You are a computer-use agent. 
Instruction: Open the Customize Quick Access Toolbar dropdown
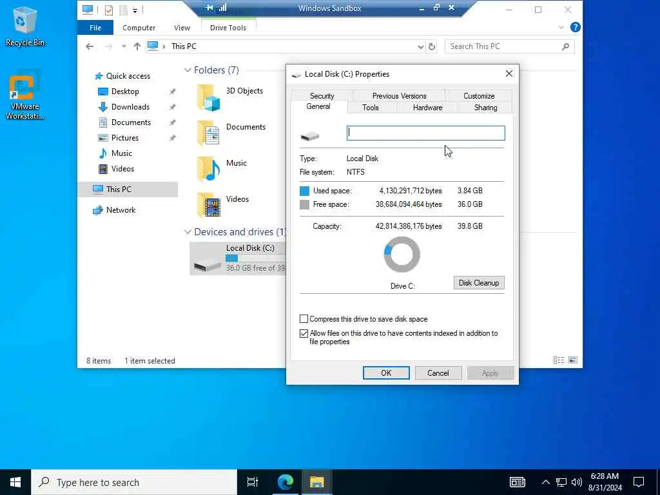(x=135, y=10)
